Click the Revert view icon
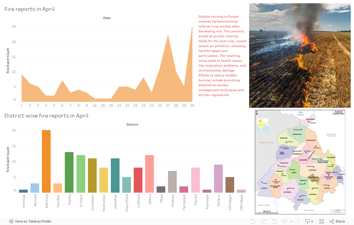The height and width of the screenshot is (225, 354). coord(274,221)
